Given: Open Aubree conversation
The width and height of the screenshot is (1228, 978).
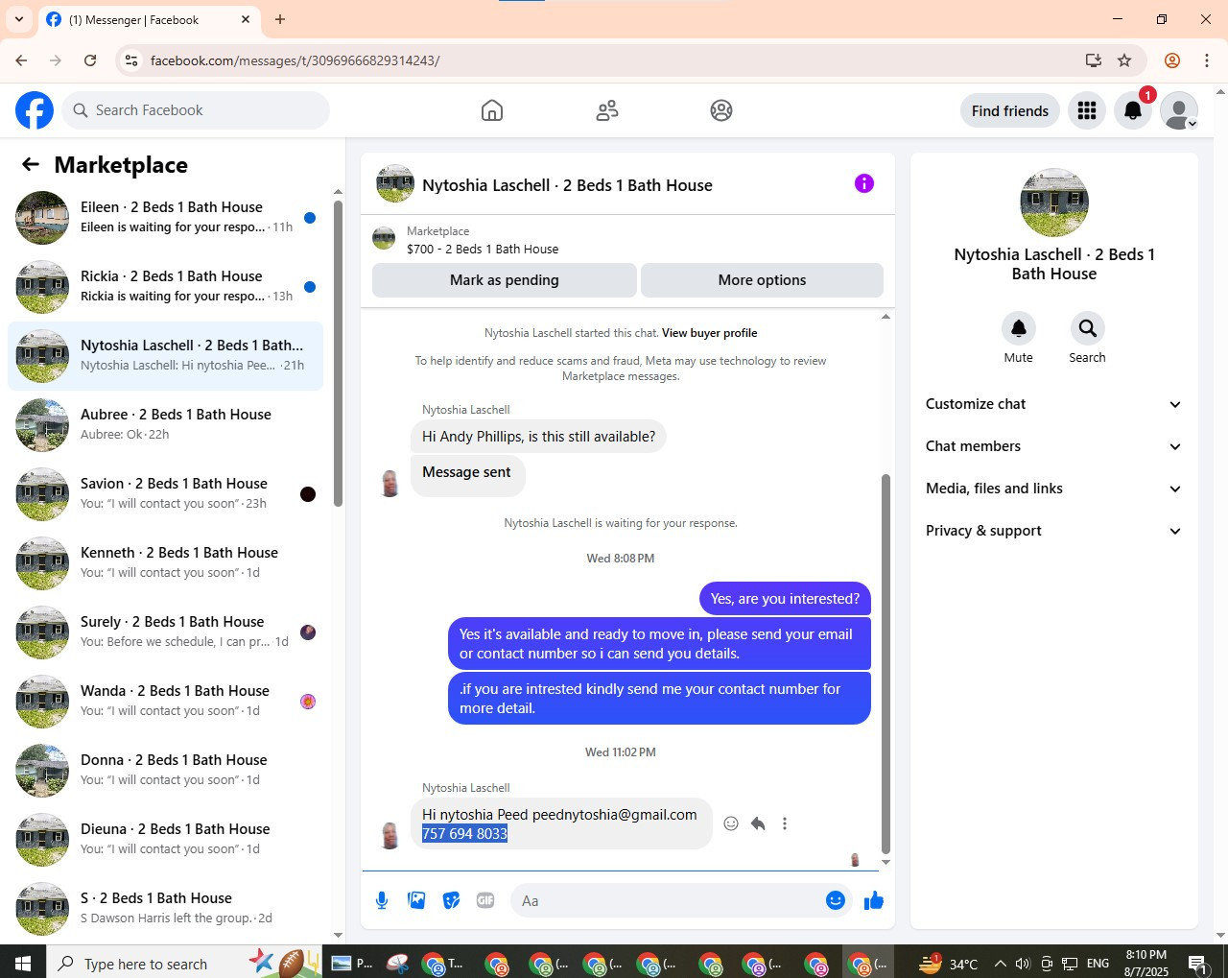Looking at the screenshot, I should (x=165, y=425).
